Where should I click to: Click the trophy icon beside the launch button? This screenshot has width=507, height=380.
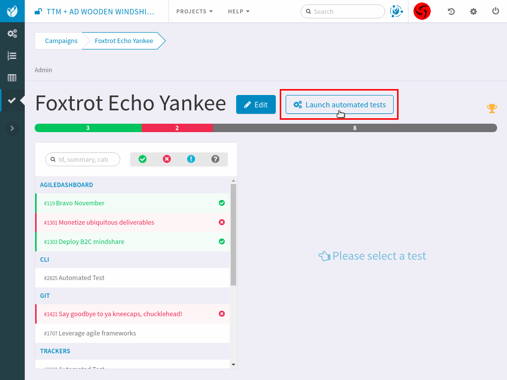point(492,108)
